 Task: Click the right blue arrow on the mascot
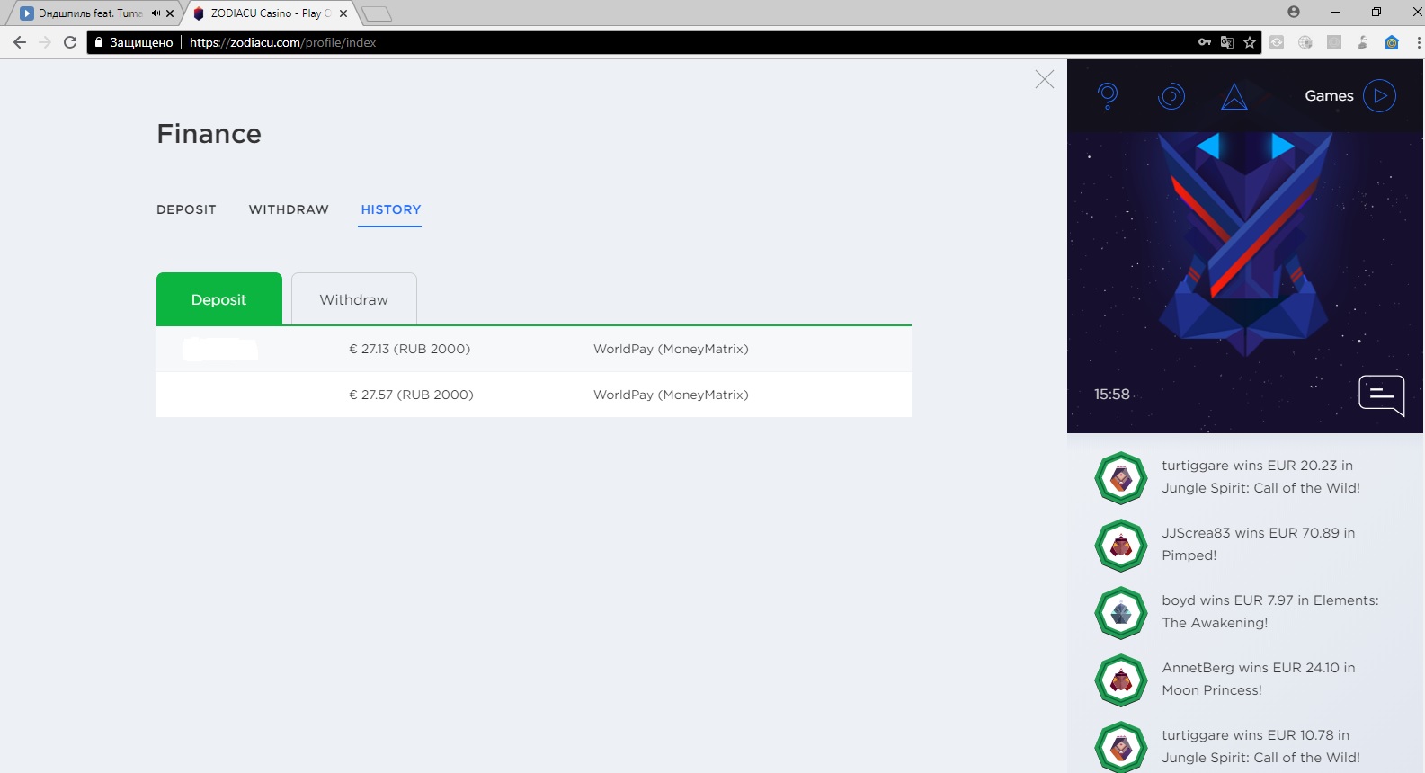point(1282,146)
